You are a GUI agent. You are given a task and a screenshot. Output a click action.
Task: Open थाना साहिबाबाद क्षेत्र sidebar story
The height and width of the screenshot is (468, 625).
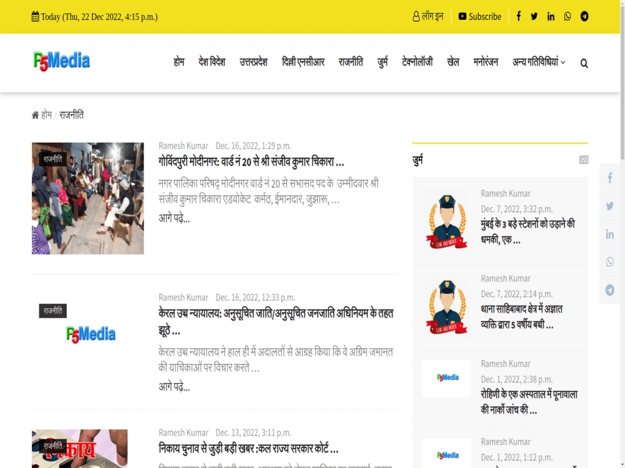point(522,317)
